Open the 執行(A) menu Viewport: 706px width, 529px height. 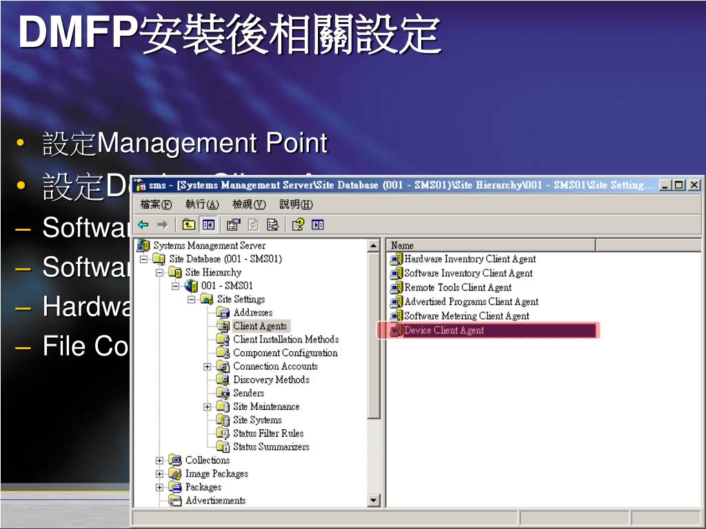tap(202, 205)
